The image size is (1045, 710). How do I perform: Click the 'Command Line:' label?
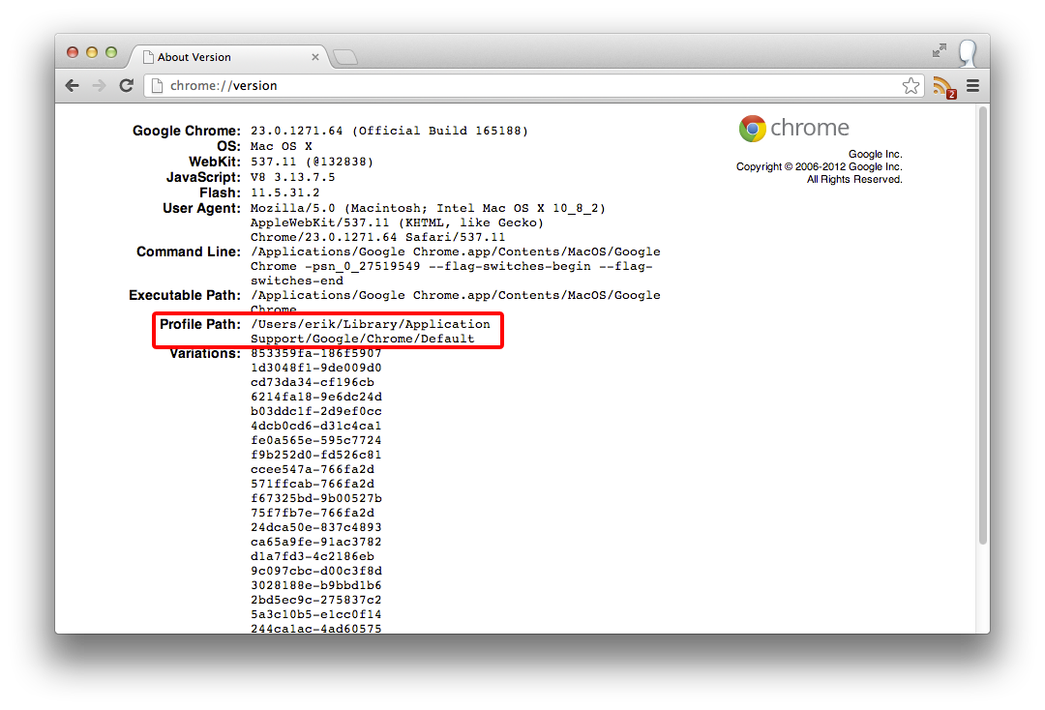189,251
